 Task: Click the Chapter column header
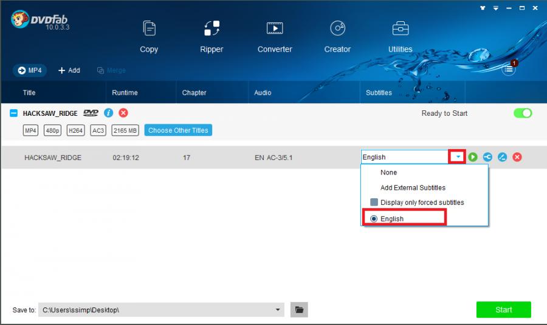[194, 93]
